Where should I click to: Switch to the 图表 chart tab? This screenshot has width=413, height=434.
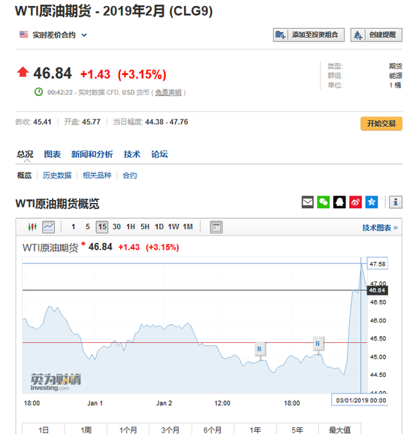point(53,154)
